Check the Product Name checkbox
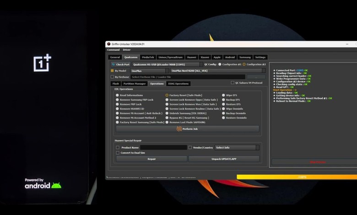The image size is (357, 215). (x=118, y=148)
